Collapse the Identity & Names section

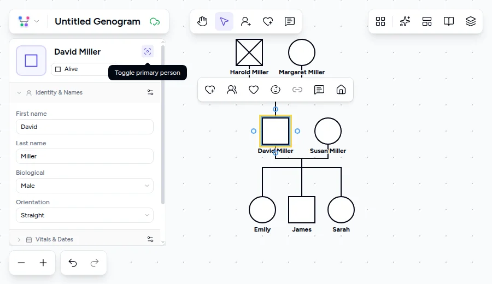19,93
